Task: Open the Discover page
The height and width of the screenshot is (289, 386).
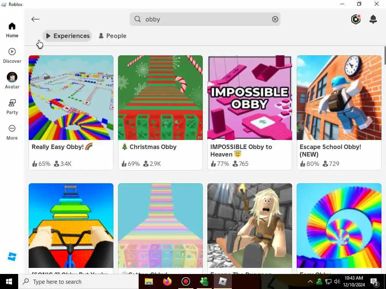Action: pyautogui.click(x=12, y=56)
